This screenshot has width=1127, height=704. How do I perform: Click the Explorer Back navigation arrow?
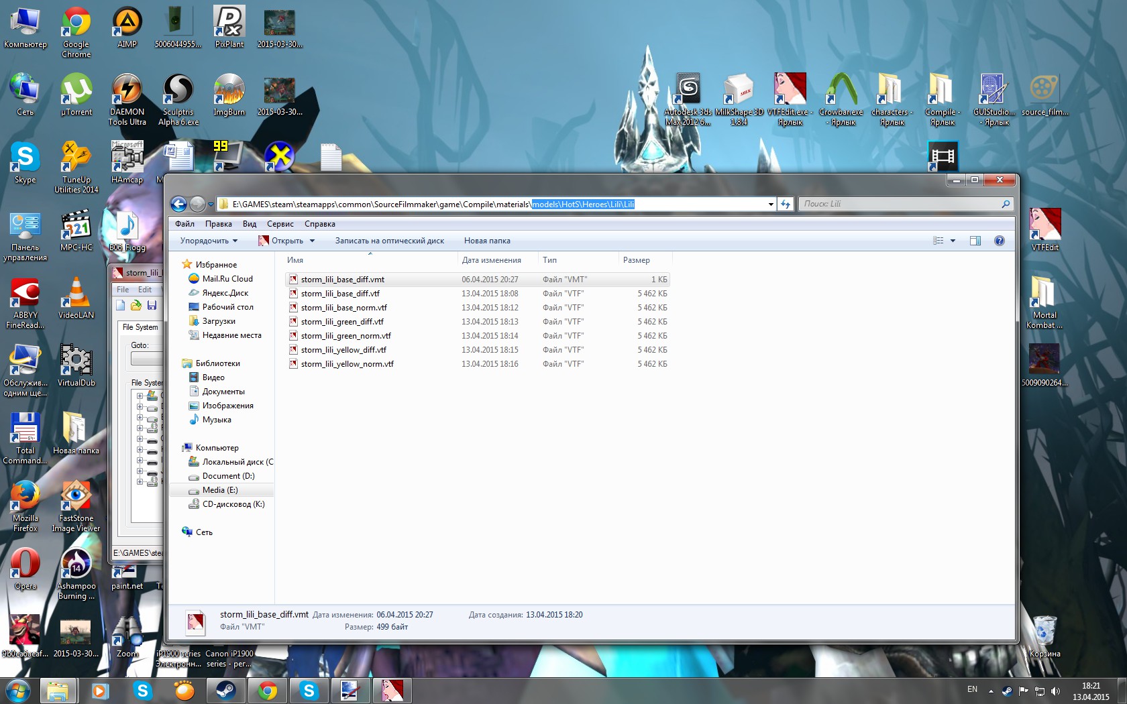pyautogui.click(x=178, y=204)
